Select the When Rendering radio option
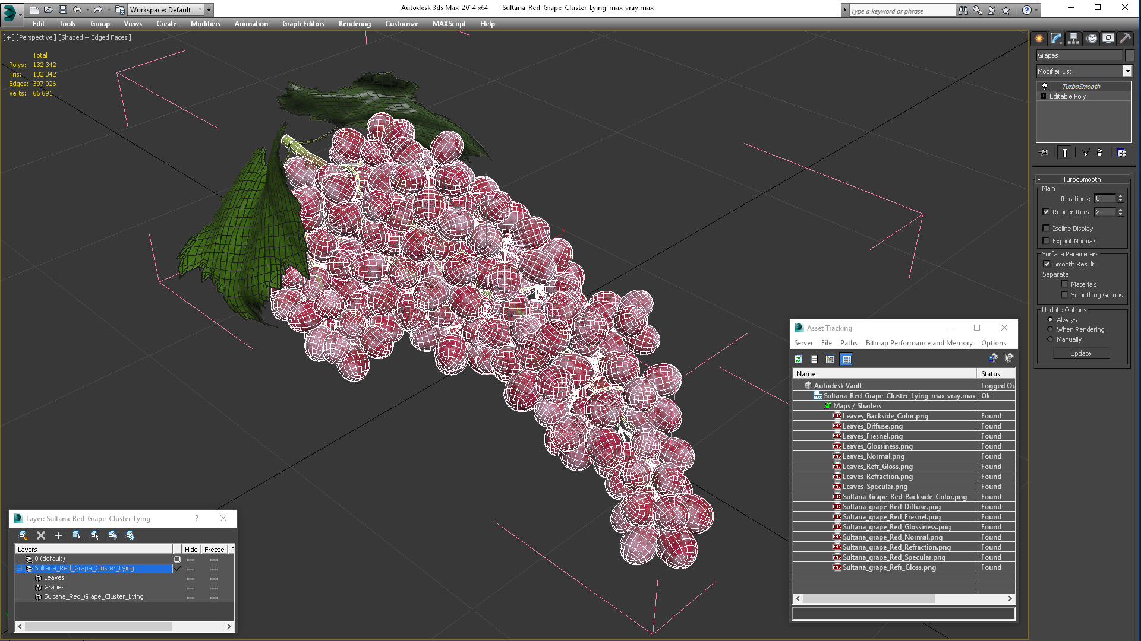Image resolution: width=1141 pixels, height=641 pixels. 1050,329
